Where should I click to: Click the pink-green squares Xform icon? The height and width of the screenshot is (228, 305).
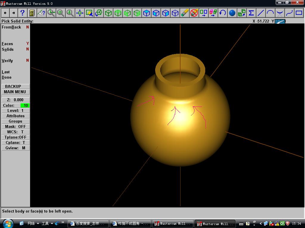pos(213,13)
